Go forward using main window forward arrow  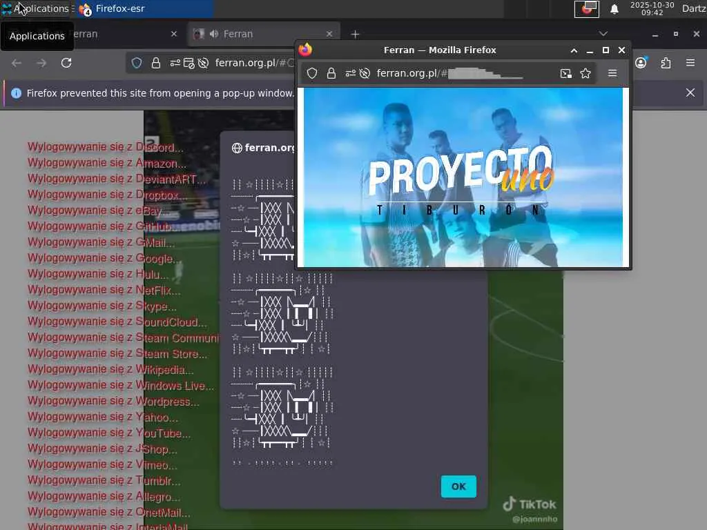pyautogui.click(x=41, y=63)
